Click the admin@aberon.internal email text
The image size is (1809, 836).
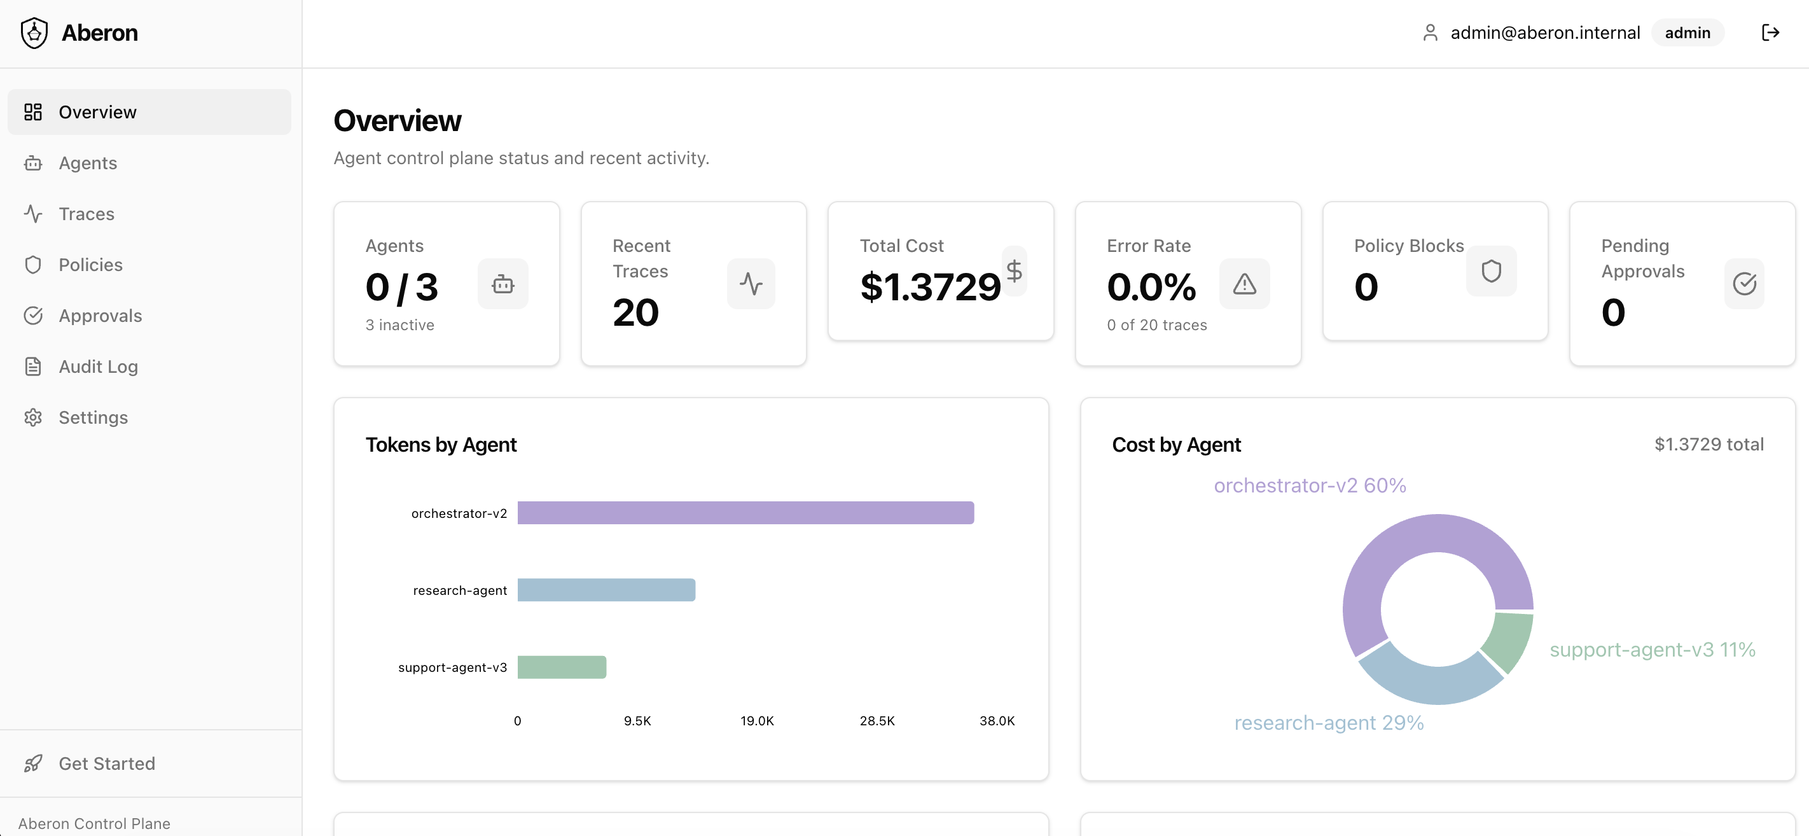click(1546, 32)
